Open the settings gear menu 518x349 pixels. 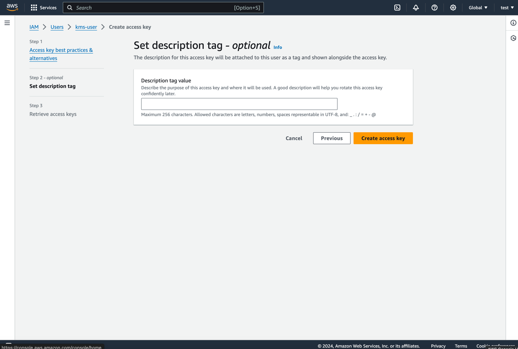point(453,7)
